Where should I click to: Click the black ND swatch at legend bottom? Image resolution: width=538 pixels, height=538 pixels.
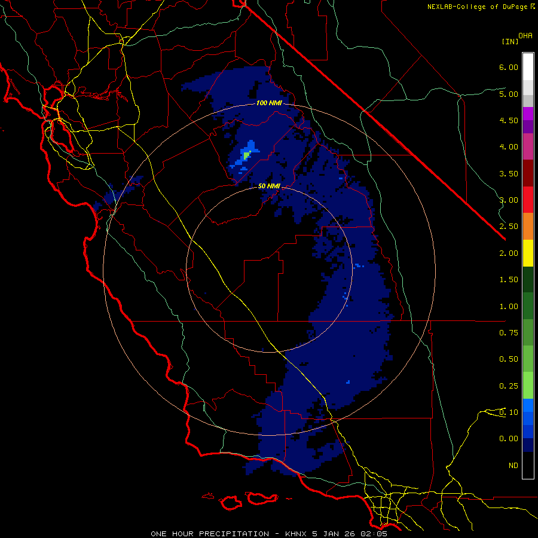tap(528, 465)
